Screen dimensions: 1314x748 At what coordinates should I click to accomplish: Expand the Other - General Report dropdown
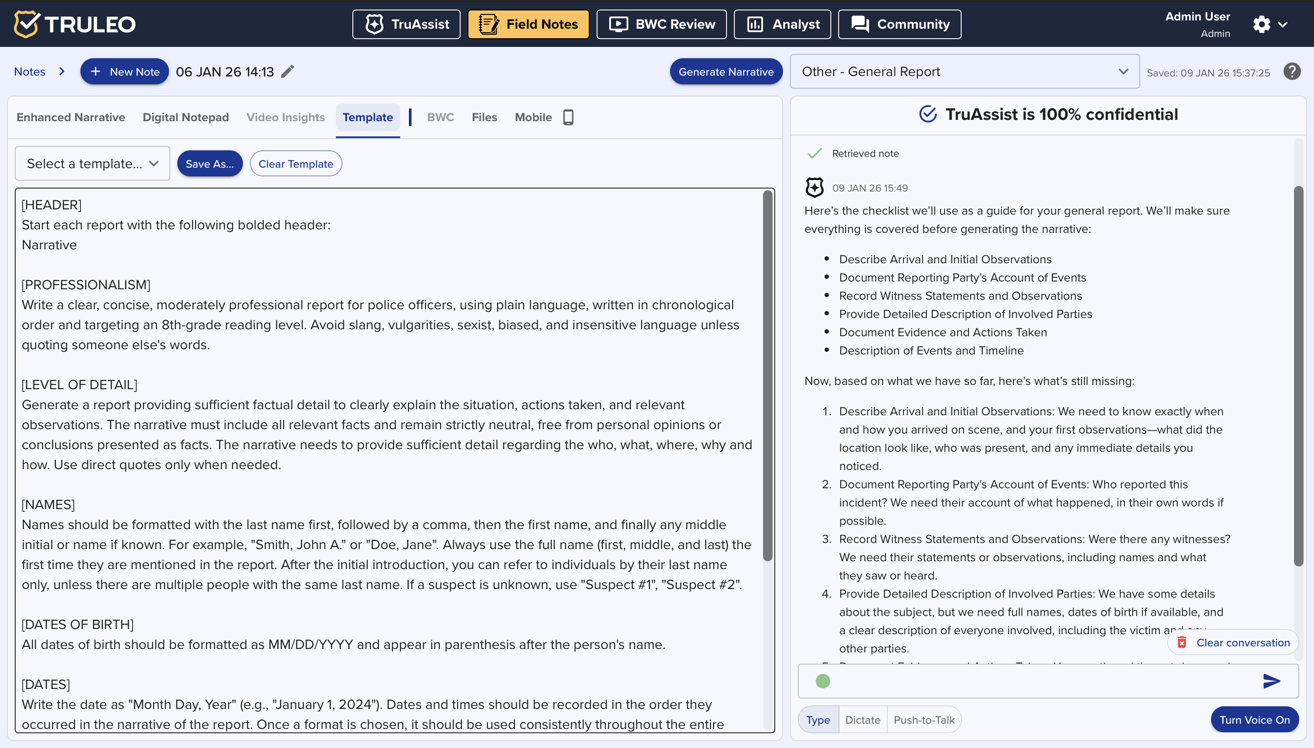coord(964,71)
